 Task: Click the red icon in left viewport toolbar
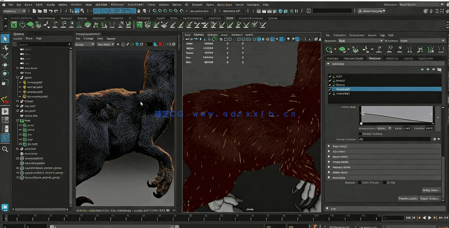[160, 44]
